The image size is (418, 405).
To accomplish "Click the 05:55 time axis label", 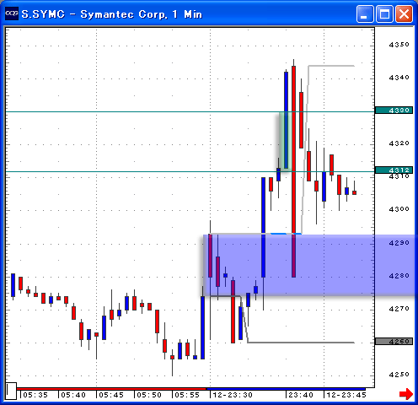I will 187,395.
